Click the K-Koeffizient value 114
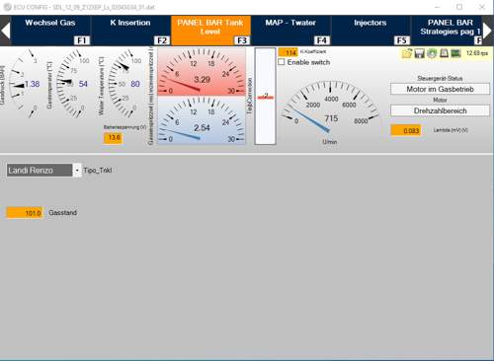The height and width of the screenshot is (361, 494). click(x=288, y=52)
